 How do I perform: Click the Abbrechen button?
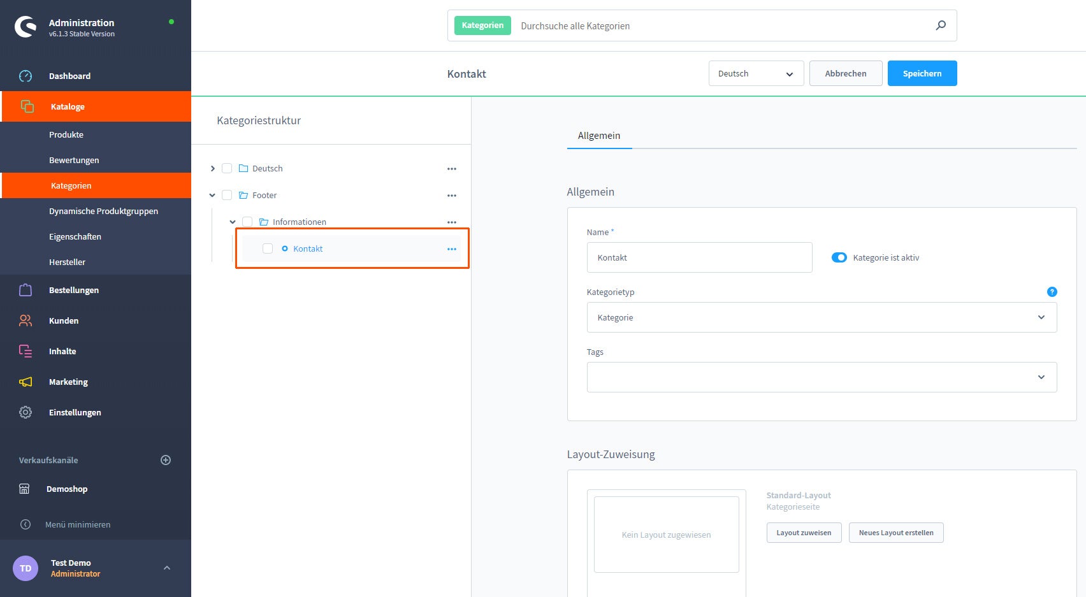pyautogui.click(x=846, y=73)
